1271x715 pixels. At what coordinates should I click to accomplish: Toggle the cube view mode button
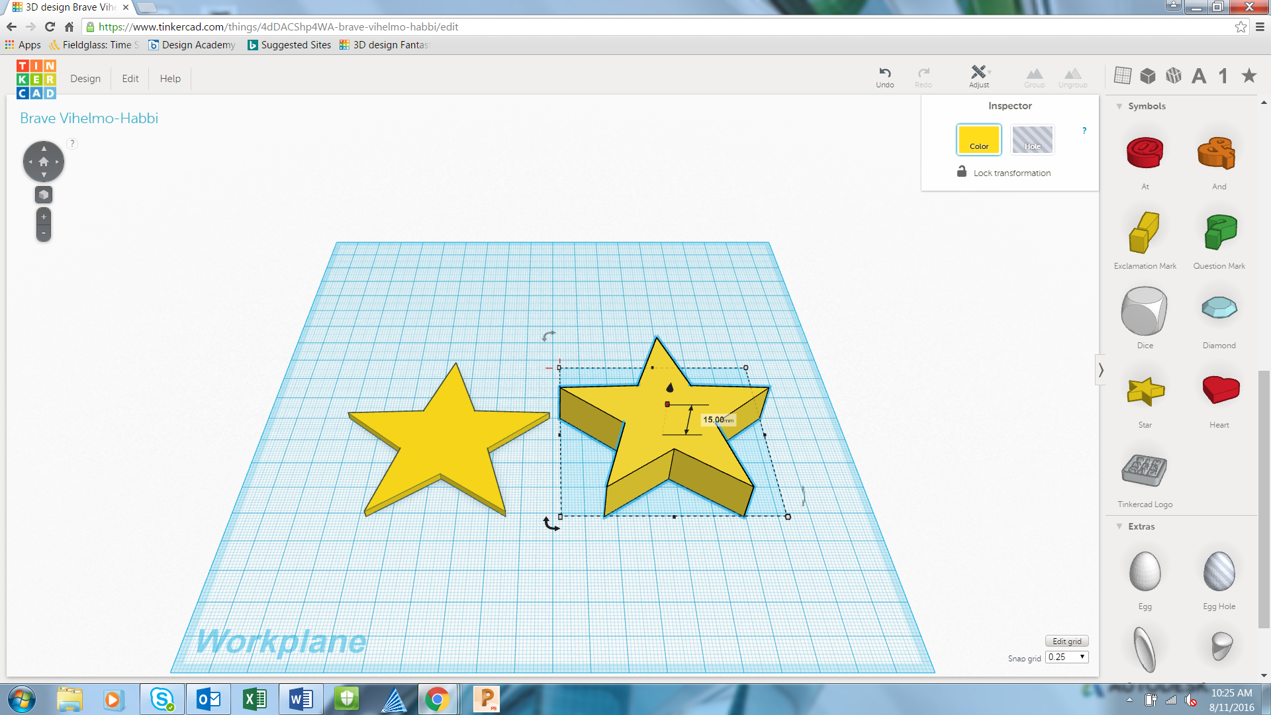(44, 195)
